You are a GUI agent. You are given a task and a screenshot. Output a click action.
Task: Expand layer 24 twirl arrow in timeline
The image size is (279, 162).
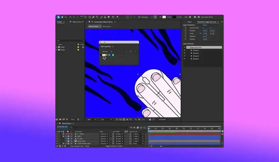pos(66,139)
